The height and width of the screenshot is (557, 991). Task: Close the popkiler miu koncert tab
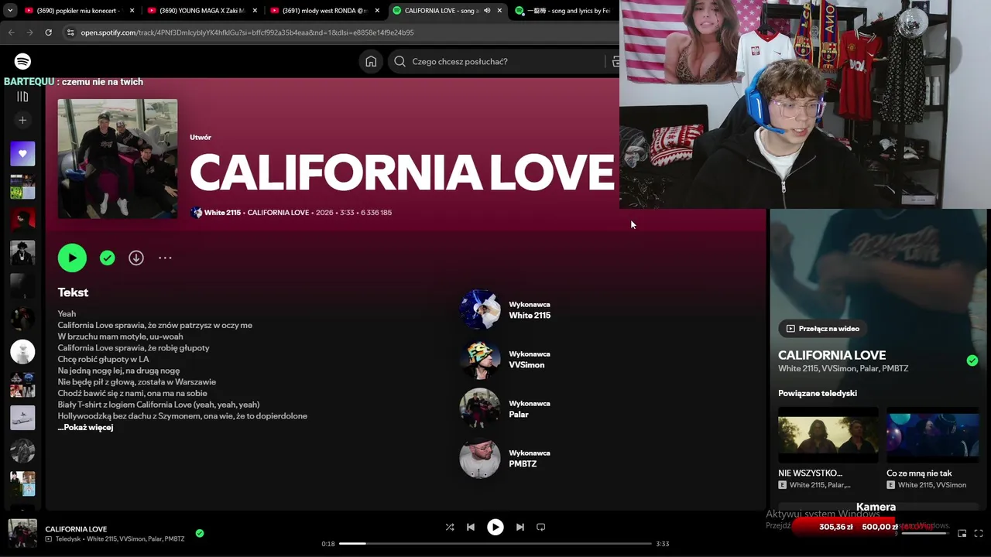click(132, 11)
